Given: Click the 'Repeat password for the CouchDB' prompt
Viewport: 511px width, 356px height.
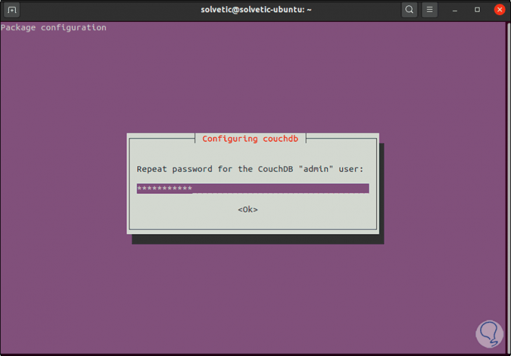Looking at the screenshot, I should 250,169.
